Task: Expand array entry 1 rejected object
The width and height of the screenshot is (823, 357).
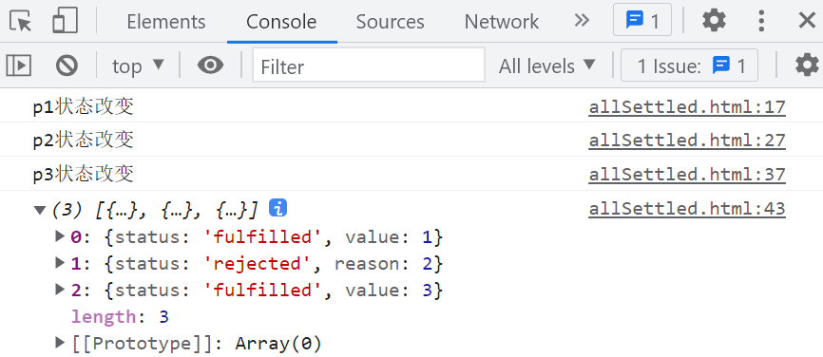Action: point(60,263)
